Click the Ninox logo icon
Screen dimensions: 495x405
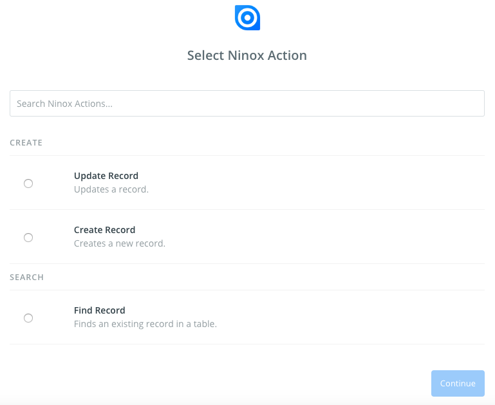pos(247,17)
